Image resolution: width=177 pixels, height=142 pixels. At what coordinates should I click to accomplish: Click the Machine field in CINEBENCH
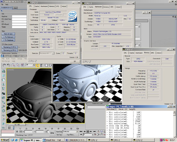click(x=19, y=16)
